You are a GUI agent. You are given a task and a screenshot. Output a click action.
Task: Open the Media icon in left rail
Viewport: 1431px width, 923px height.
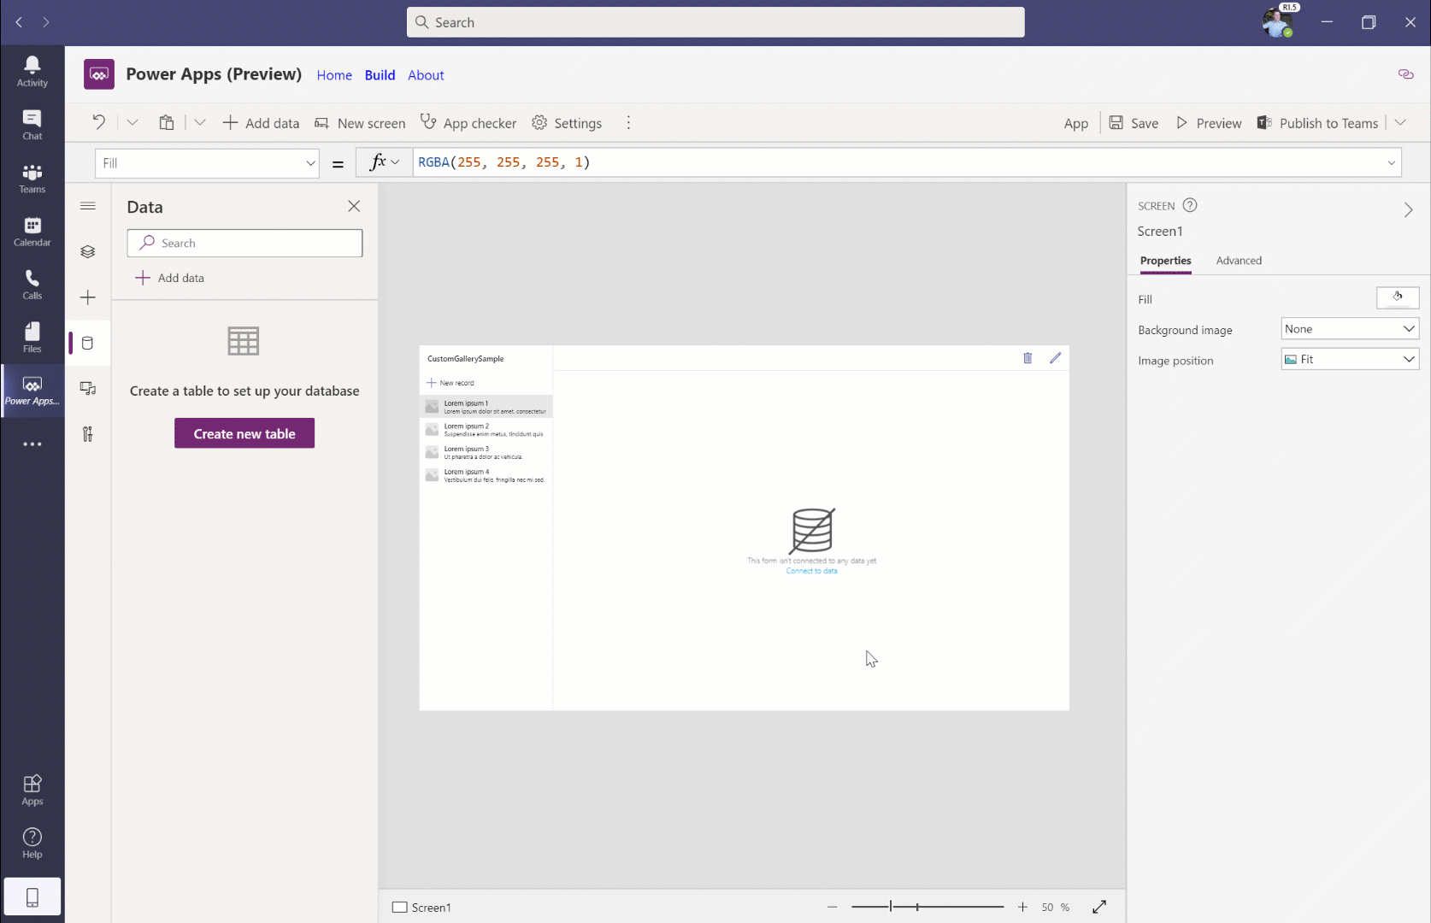click(x=87, y=389)
